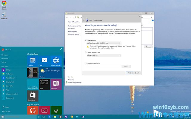
Task: Go up one level in File History
Action: (x=76, y=17)
